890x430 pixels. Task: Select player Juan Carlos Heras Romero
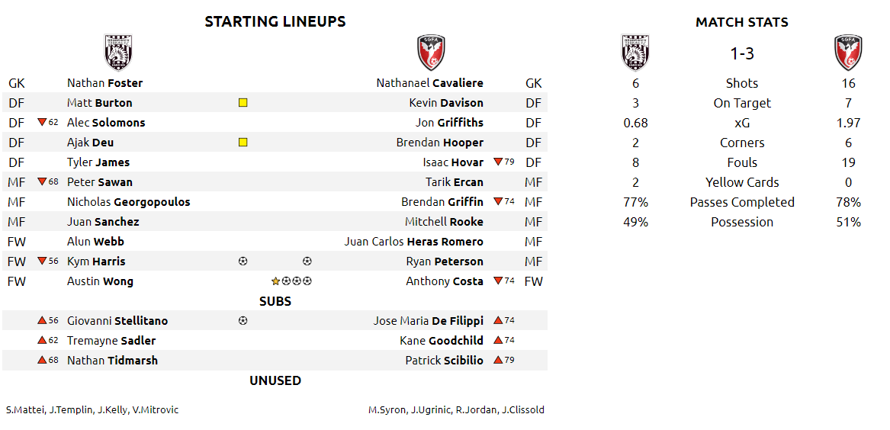(x=414, y=242)
